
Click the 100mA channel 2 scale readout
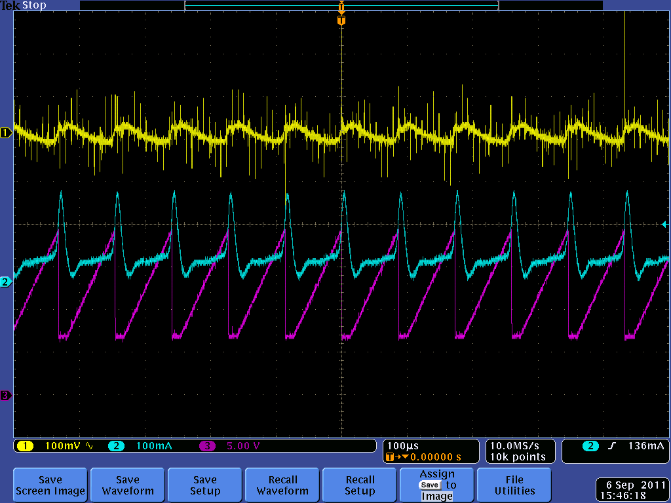[x=154, y=446]
